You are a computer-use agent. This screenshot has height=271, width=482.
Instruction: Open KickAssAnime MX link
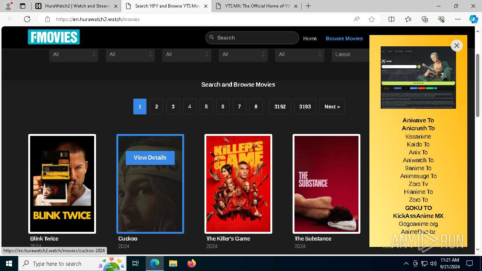pyautogui.click(x=418, y=216)
